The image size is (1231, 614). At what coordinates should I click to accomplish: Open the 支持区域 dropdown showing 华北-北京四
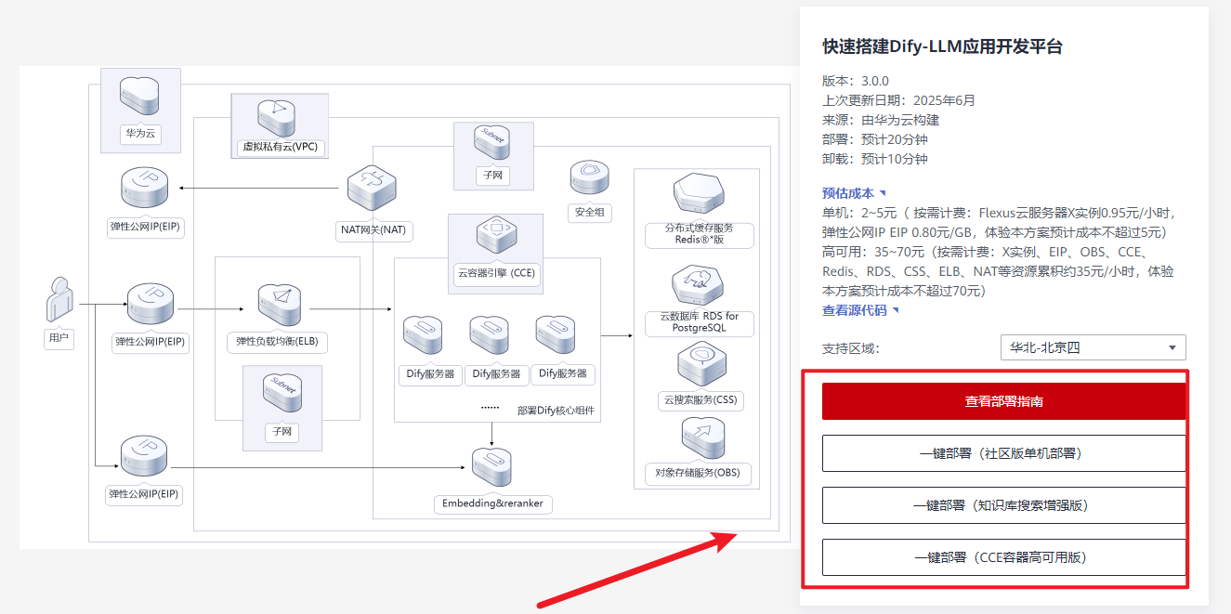click(1093, 348)
